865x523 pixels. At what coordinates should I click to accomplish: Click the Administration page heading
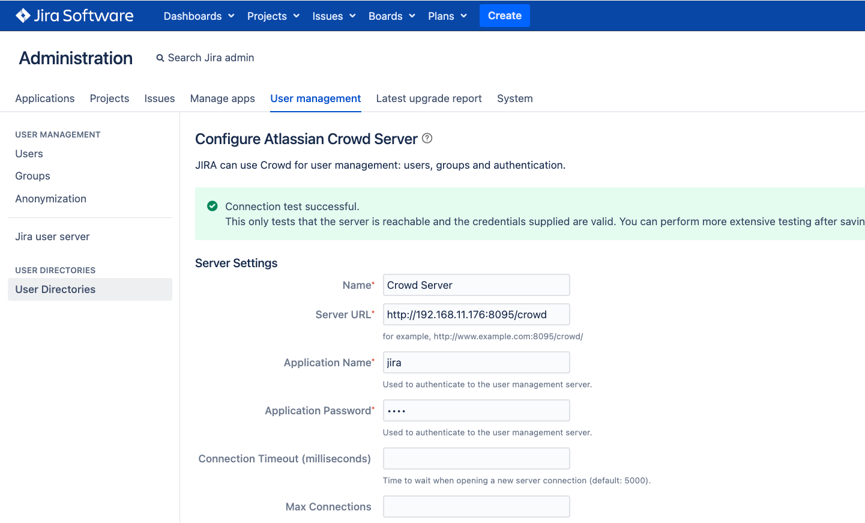(76, 58)
